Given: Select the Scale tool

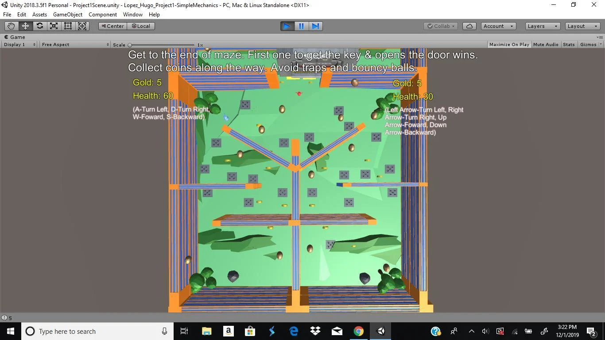Looking at the screenshot, I should pos(54,26).
